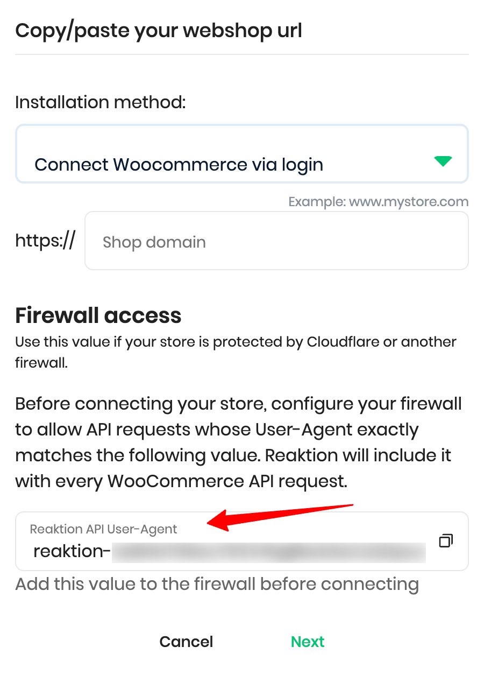Focus the Shop domain input field
The width and height of the screenshot is (484, 675).
(x=276, y=241)
